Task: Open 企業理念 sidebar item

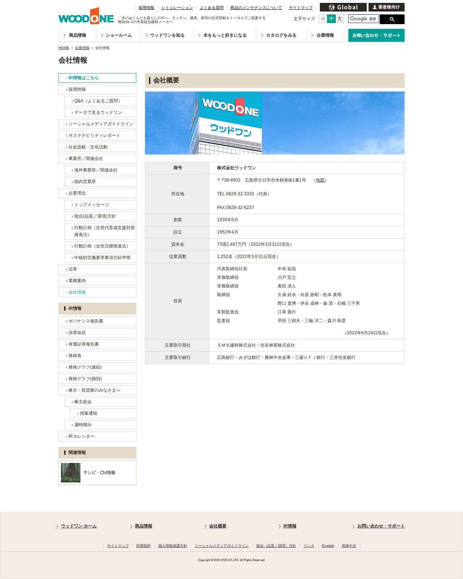Action: (x=97, y=193)
